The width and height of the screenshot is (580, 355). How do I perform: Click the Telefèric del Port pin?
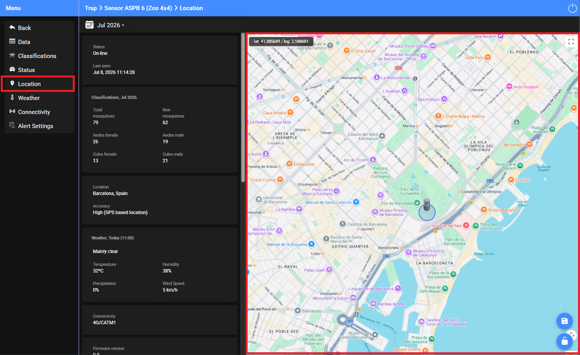421,322
